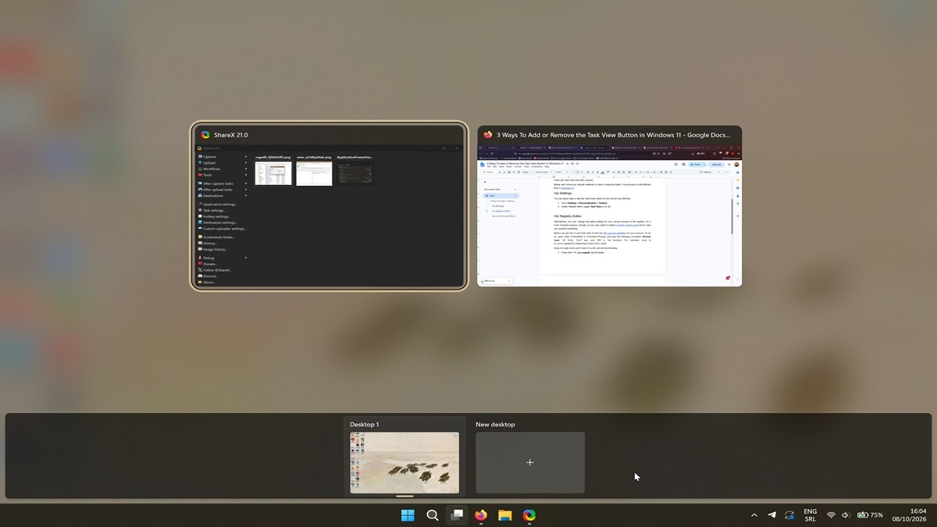937x527 pixels.
Task: Open the Windows Start menu
Action: 408,515
